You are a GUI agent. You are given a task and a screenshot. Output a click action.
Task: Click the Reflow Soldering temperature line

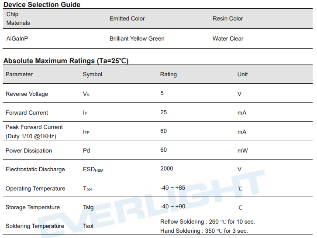click(x=207, y=221)
